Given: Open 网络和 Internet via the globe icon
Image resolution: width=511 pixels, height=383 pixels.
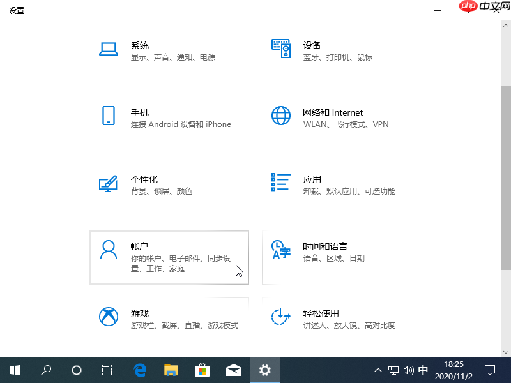Looking at the screenshot, I should tap(280, 116).
